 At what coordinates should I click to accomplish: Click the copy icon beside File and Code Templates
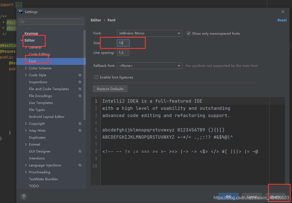pos(80,89)
